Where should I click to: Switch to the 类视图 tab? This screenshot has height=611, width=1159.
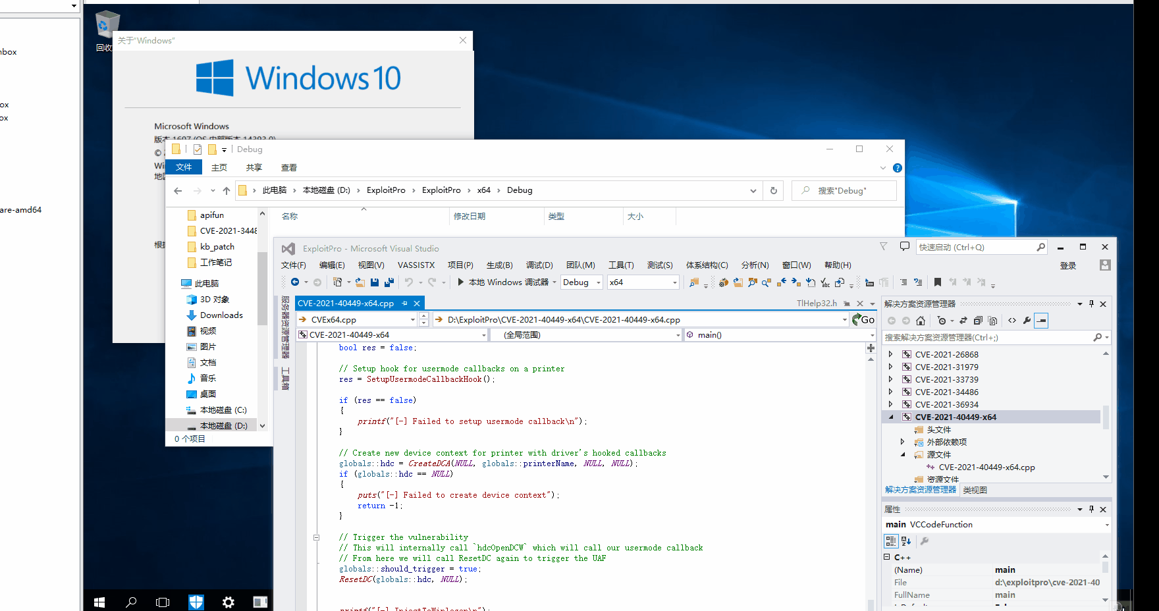point(975,490)
